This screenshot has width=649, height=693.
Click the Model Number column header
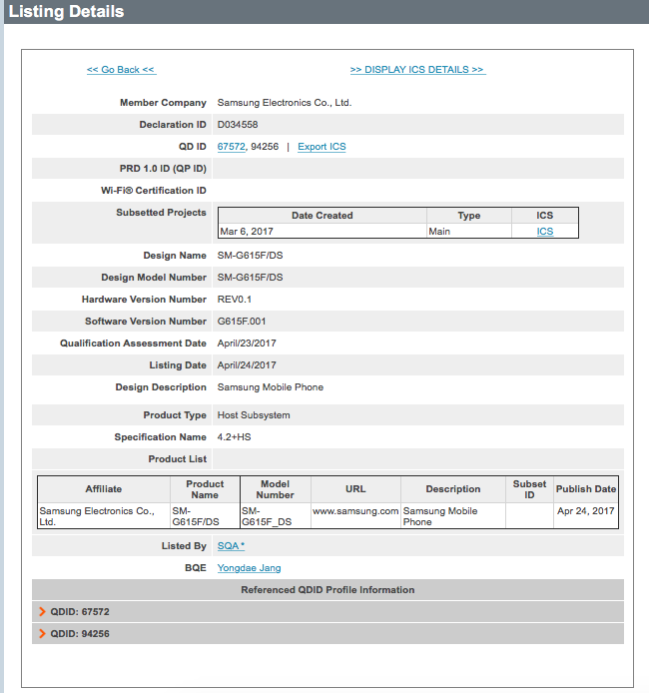coord(275,489)
